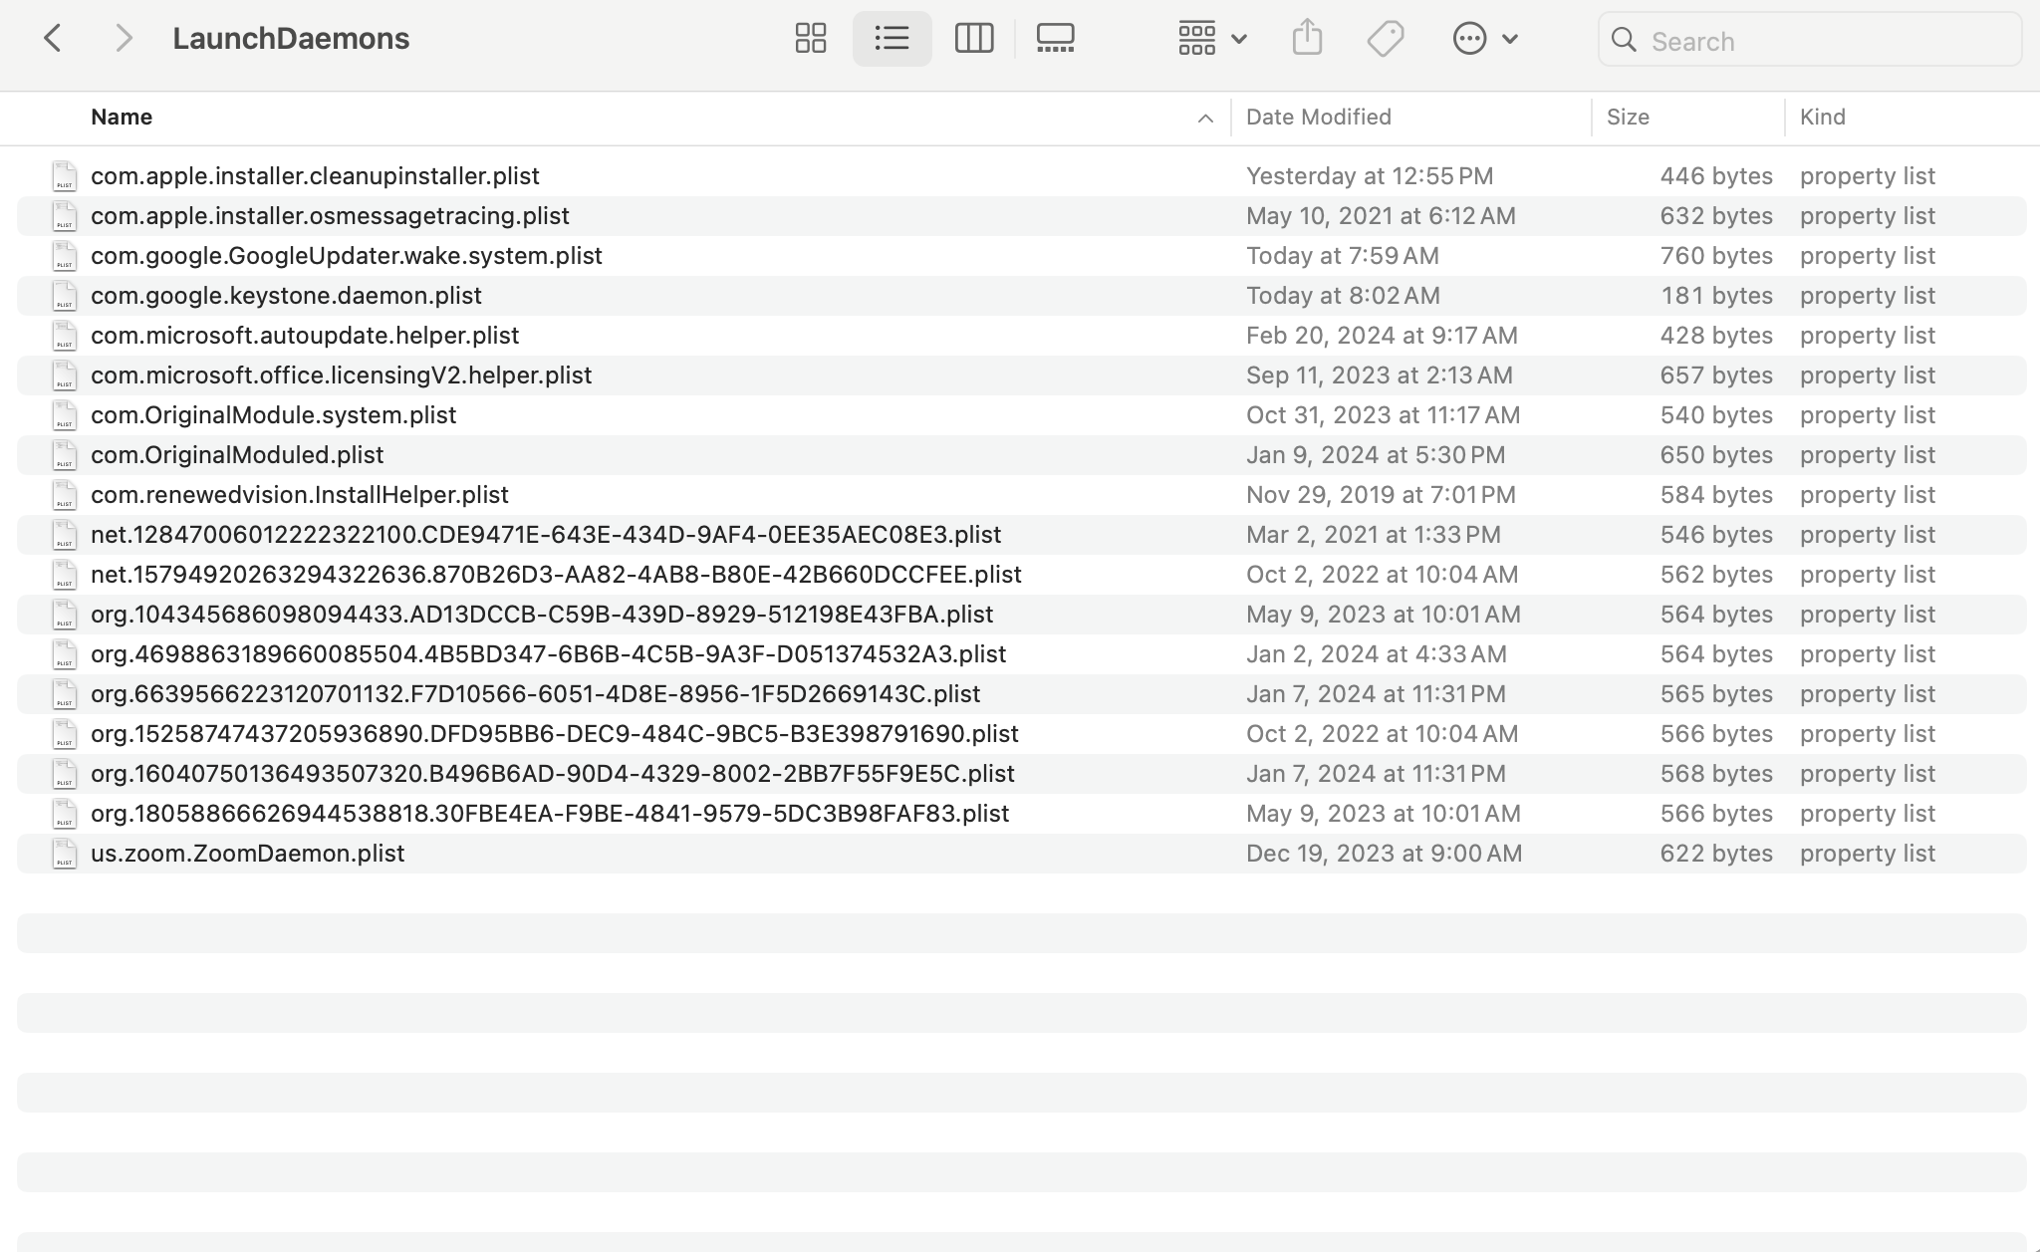Screen dimensions: 2040x1252
Task: Sort files by Size
Action: point(1628,117)
